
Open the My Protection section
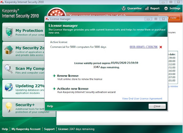coord(23,32)
